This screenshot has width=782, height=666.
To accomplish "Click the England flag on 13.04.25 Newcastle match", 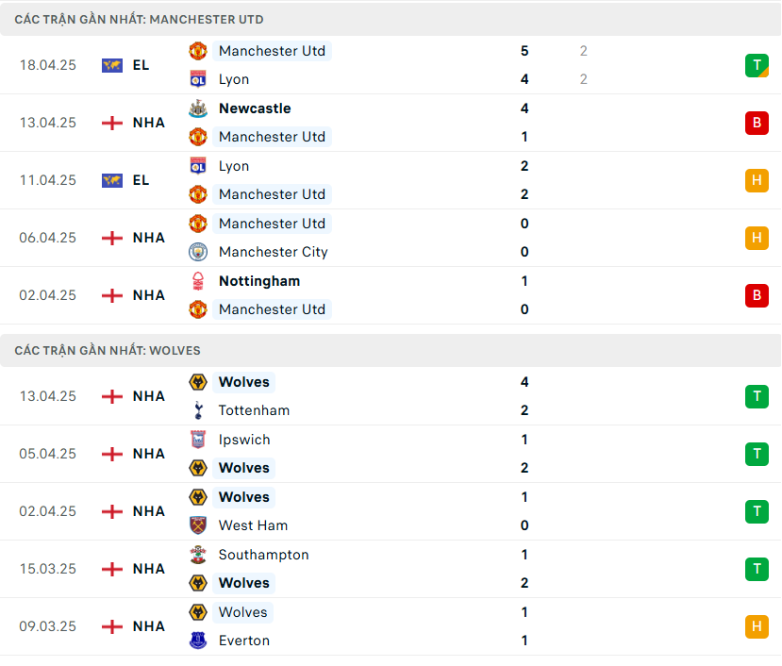I will [112, 123].
